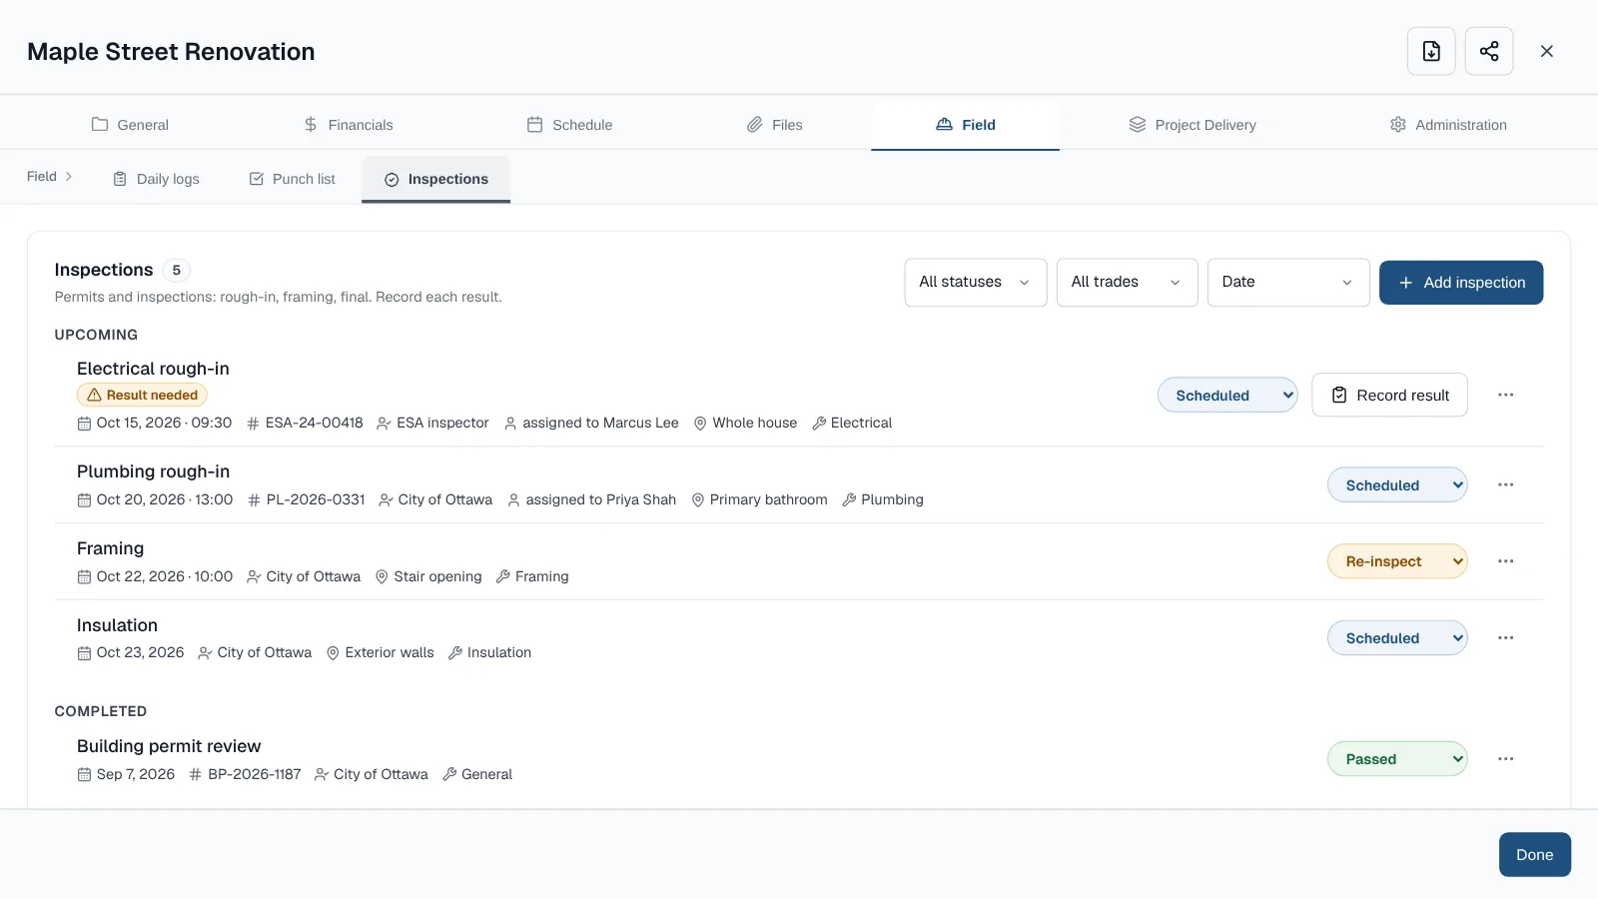Click the share icon button
Viewport: 1598px width, 899px height.
click(x=1489, y=51)
